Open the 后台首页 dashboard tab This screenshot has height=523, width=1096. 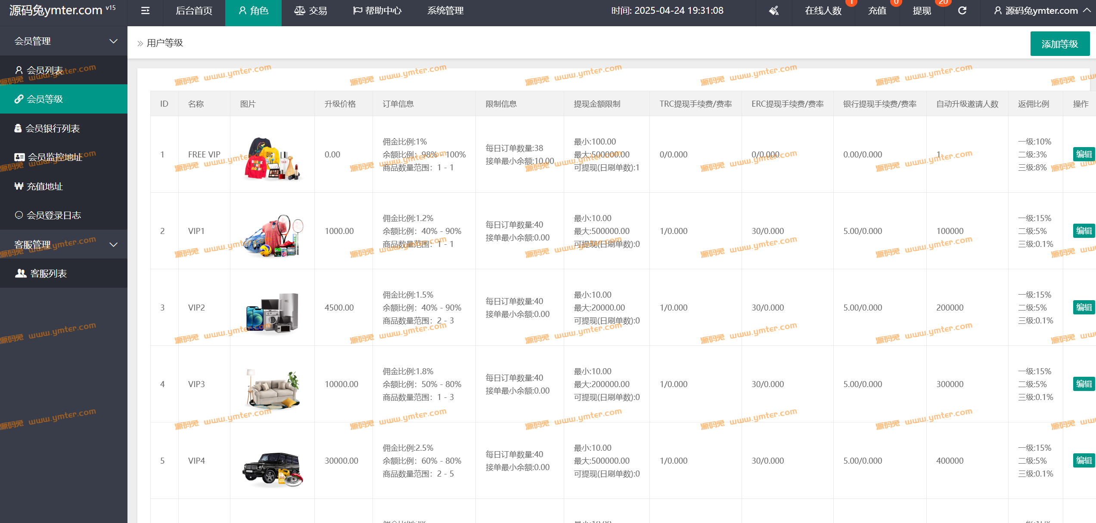(194, 11)
